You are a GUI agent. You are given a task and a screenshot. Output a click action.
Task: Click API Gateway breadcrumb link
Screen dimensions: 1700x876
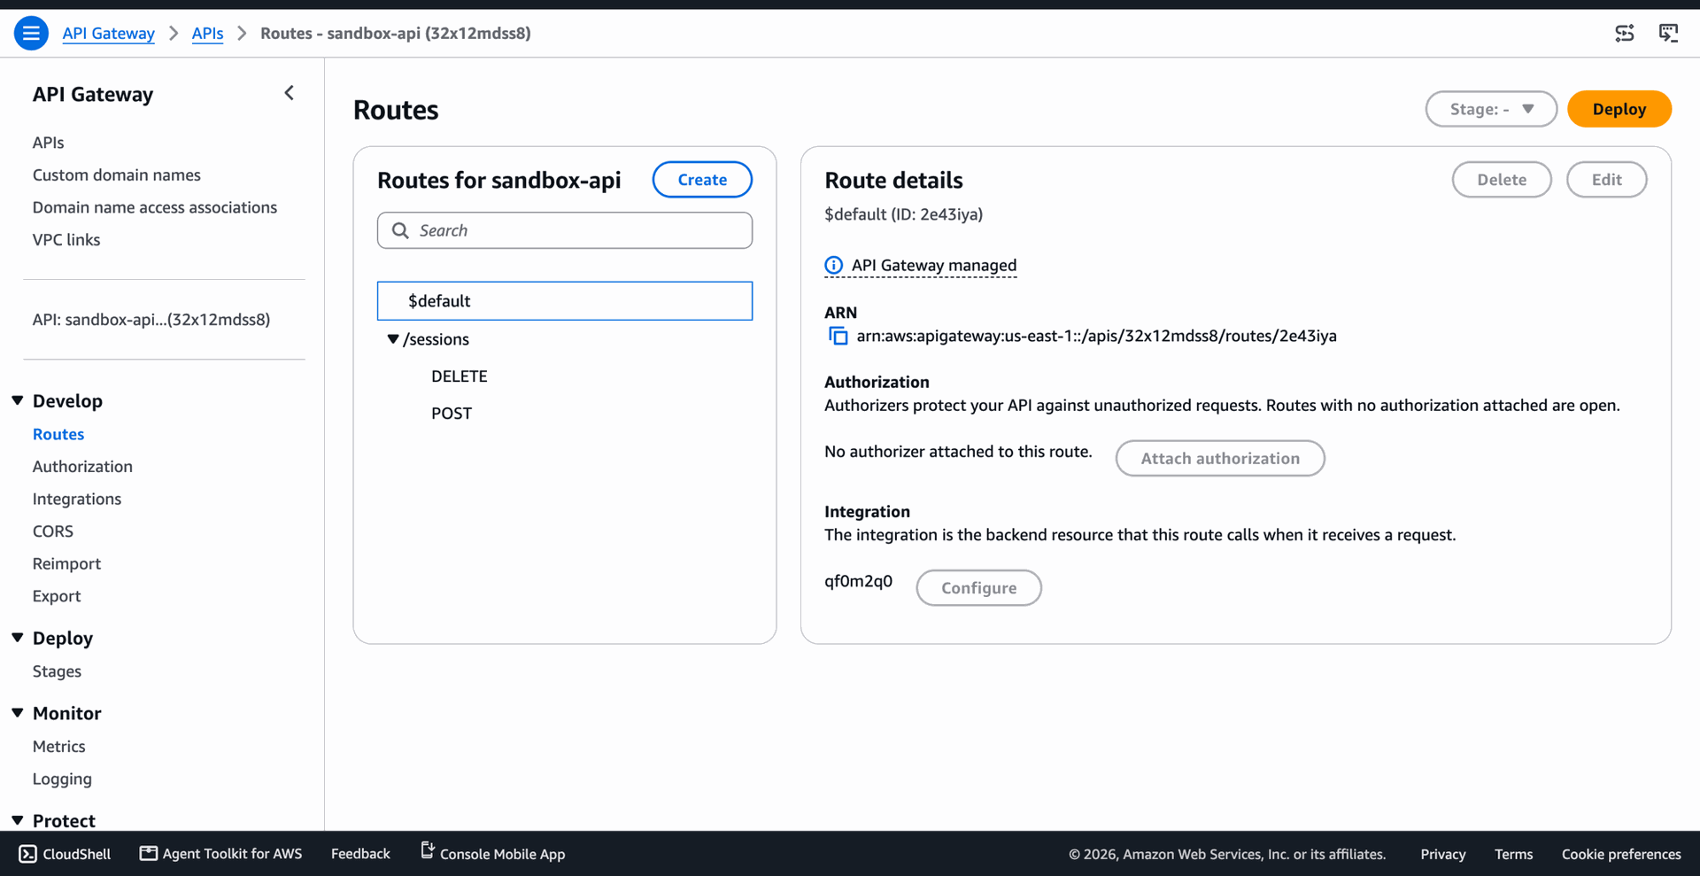108,34
